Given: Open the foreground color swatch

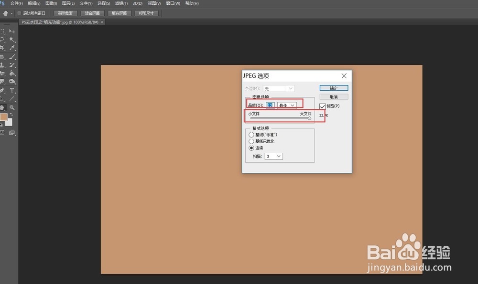Looking at the screenshot, I should click(3, 117).
